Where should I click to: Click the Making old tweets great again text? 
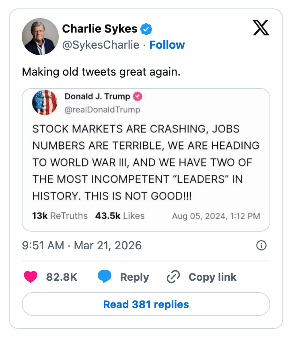[101, 72]
